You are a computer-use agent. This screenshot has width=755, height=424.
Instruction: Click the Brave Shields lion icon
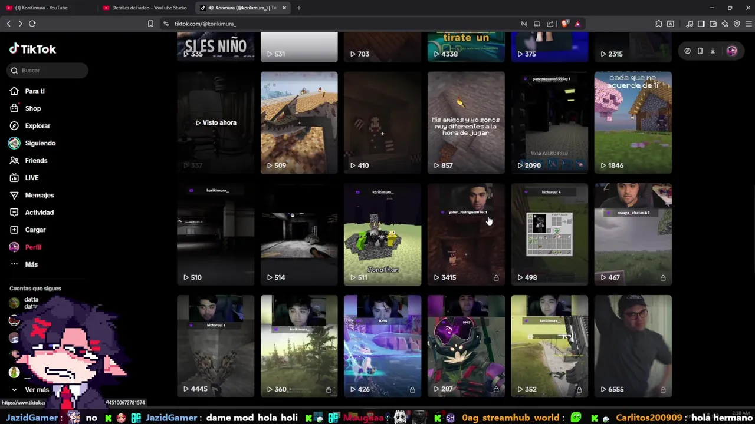click(564, 24)
